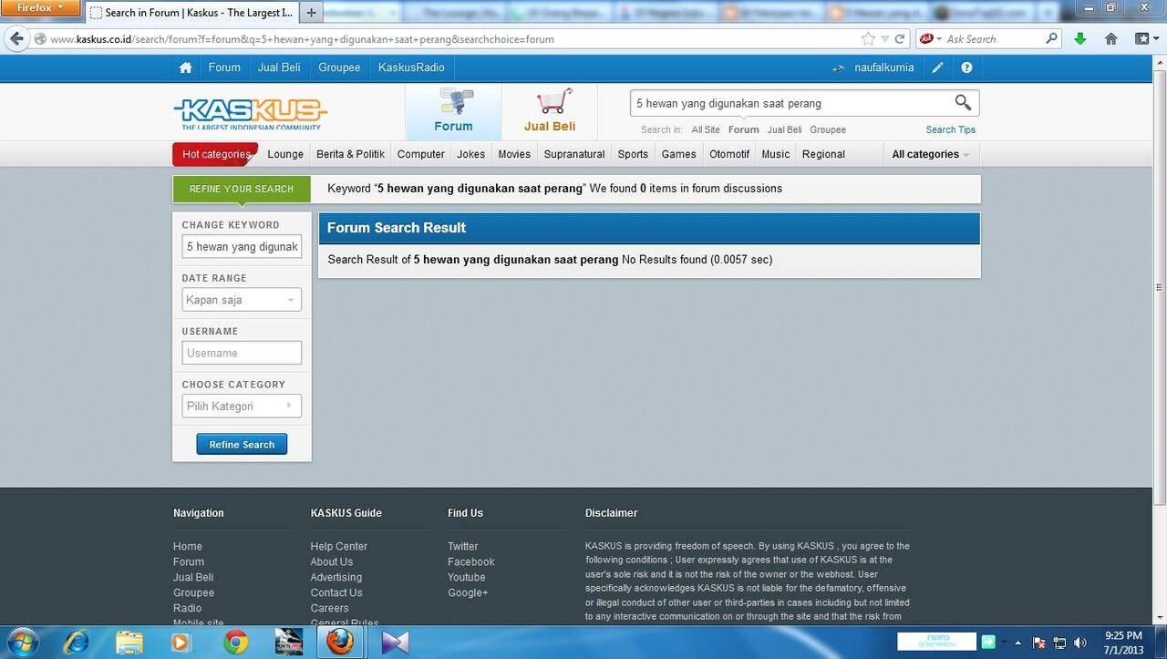Viewport: 1167px width, 659px height.
Task: Open the Visual Studio taskbar icon
Action: 394,642
